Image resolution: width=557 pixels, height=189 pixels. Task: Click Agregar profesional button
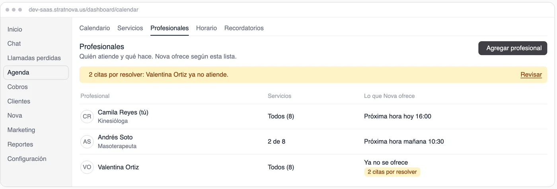(512, 48)
